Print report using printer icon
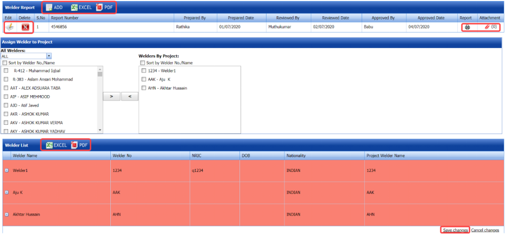The width and height of the screenshot is (506, 234). (x=468, y=26)
